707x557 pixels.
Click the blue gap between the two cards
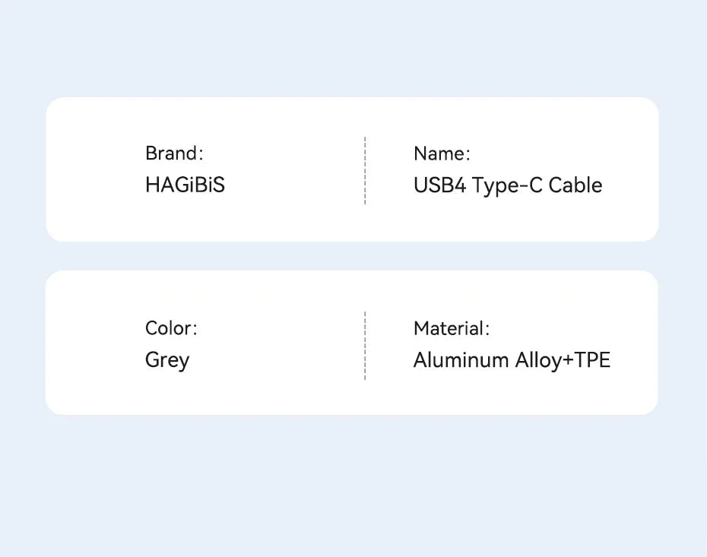point(352,256)
